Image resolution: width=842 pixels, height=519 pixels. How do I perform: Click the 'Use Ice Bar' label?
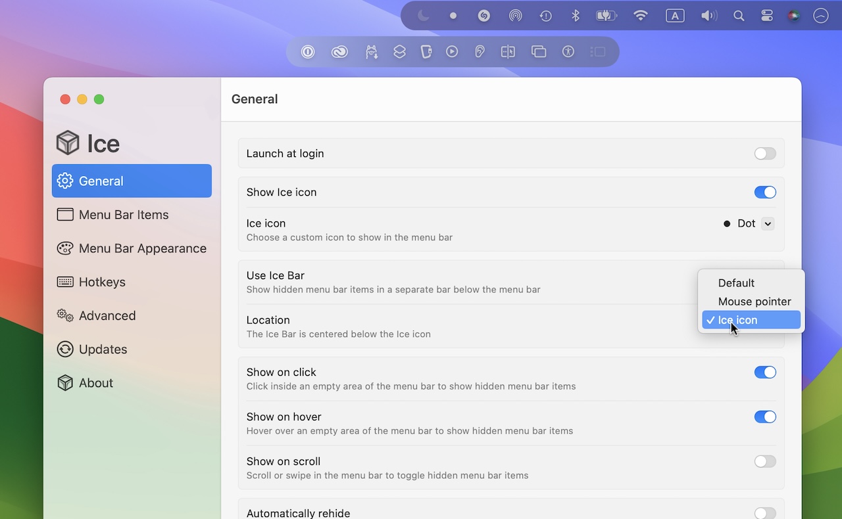[x=275, y=275]
